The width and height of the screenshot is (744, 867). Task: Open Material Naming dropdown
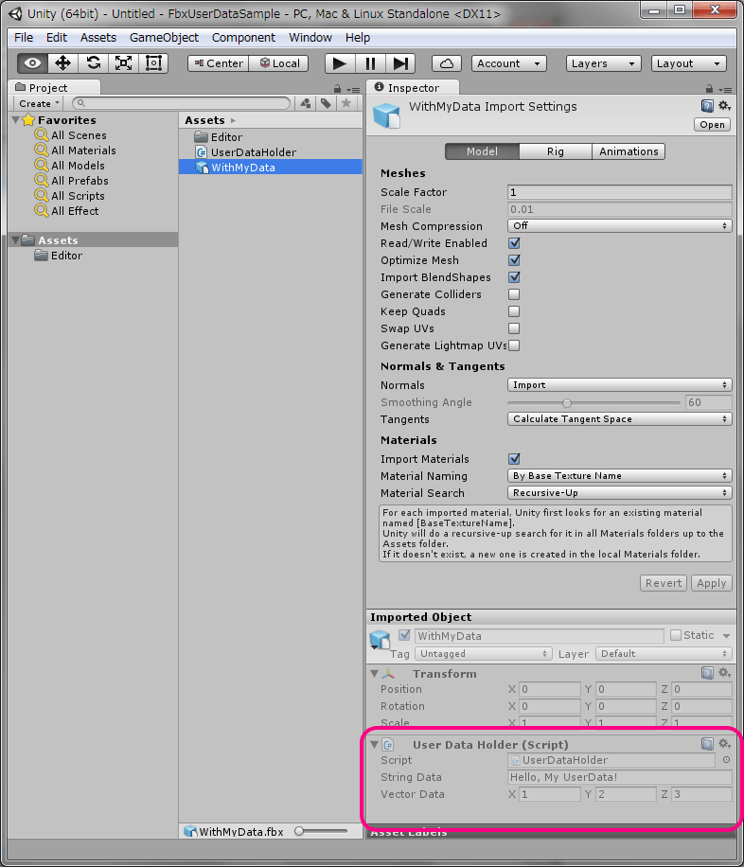coord(620,476)
